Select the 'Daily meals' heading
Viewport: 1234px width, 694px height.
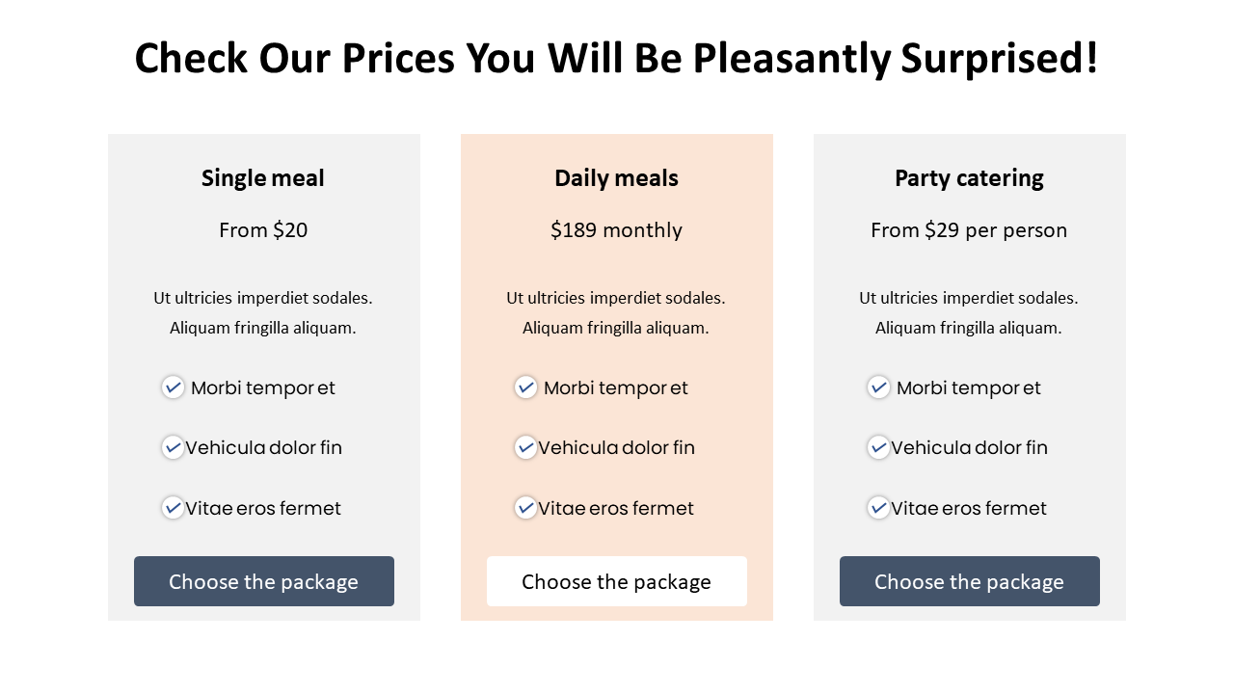(x=616, y=178)
